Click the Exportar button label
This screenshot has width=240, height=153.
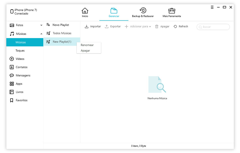pyautogui.click(x=115, y=26)
